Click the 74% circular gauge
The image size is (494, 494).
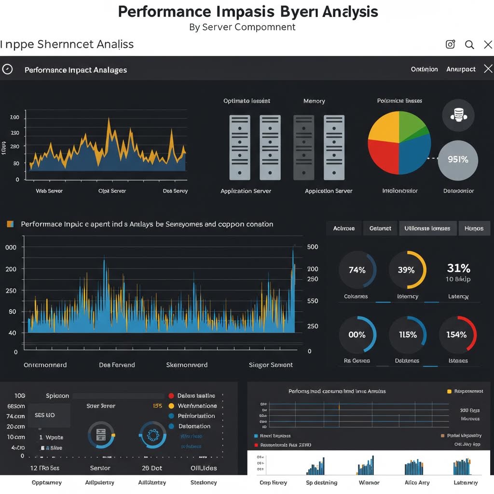pos(357,270)
